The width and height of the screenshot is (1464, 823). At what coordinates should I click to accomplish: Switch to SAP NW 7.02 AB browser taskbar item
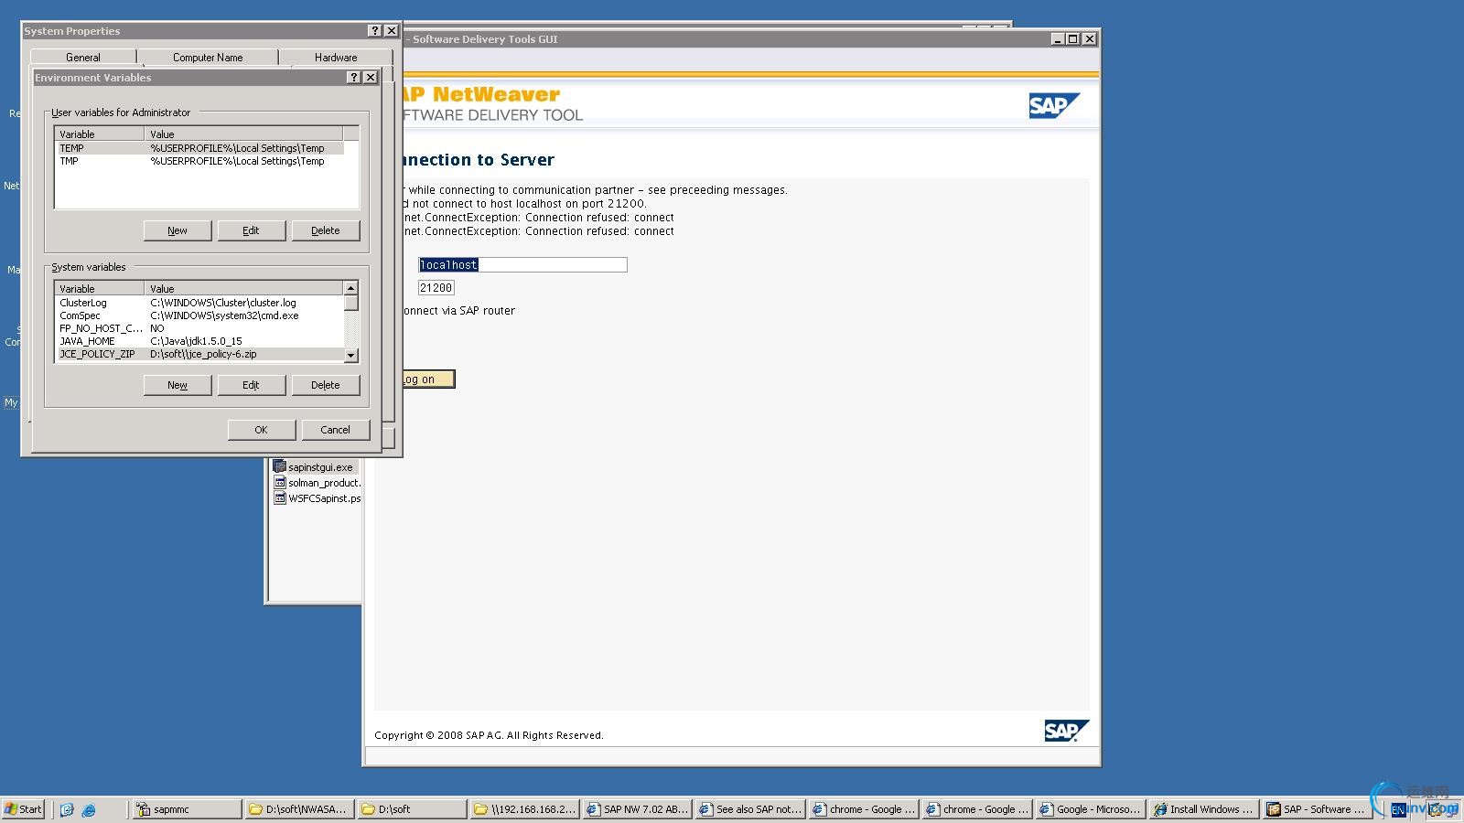(x=637, y=809)
